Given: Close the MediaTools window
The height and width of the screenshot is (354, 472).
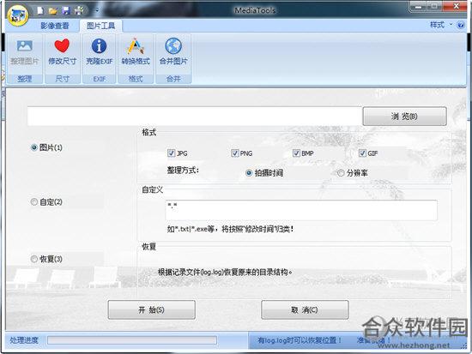Looking at the screenshot, I should pos(456,6).
